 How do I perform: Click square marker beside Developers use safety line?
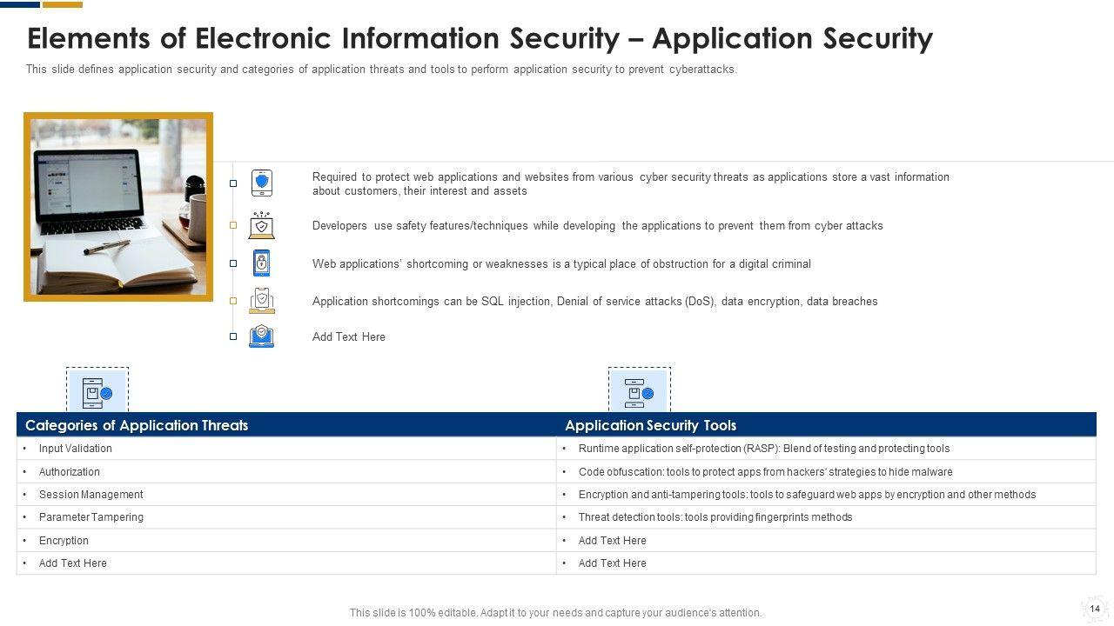pos(233,225)
